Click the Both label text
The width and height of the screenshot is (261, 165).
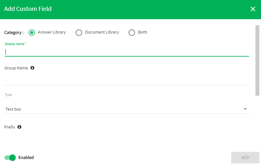coord(143,32)
